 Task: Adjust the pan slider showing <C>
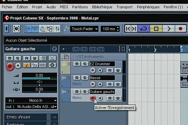[x=39, y=83]
